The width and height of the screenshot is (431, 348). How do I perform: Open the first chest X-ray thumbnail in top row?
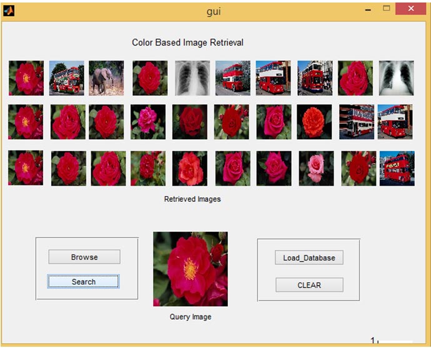(192, 78)
